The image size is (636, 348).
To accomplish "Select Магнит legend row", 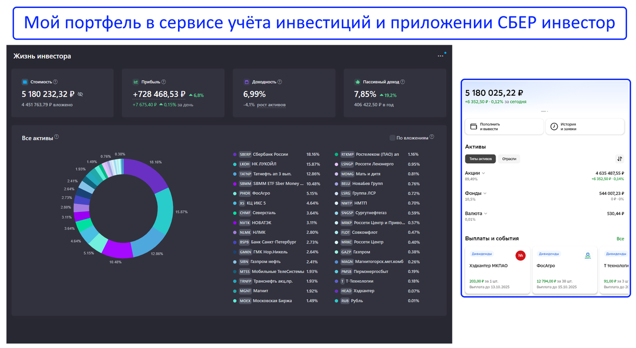I will click(x=277, y=291).
